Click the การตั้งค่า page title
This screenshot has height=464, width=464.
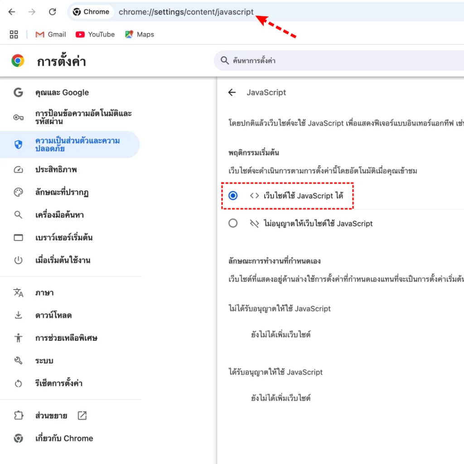[62, 61]
